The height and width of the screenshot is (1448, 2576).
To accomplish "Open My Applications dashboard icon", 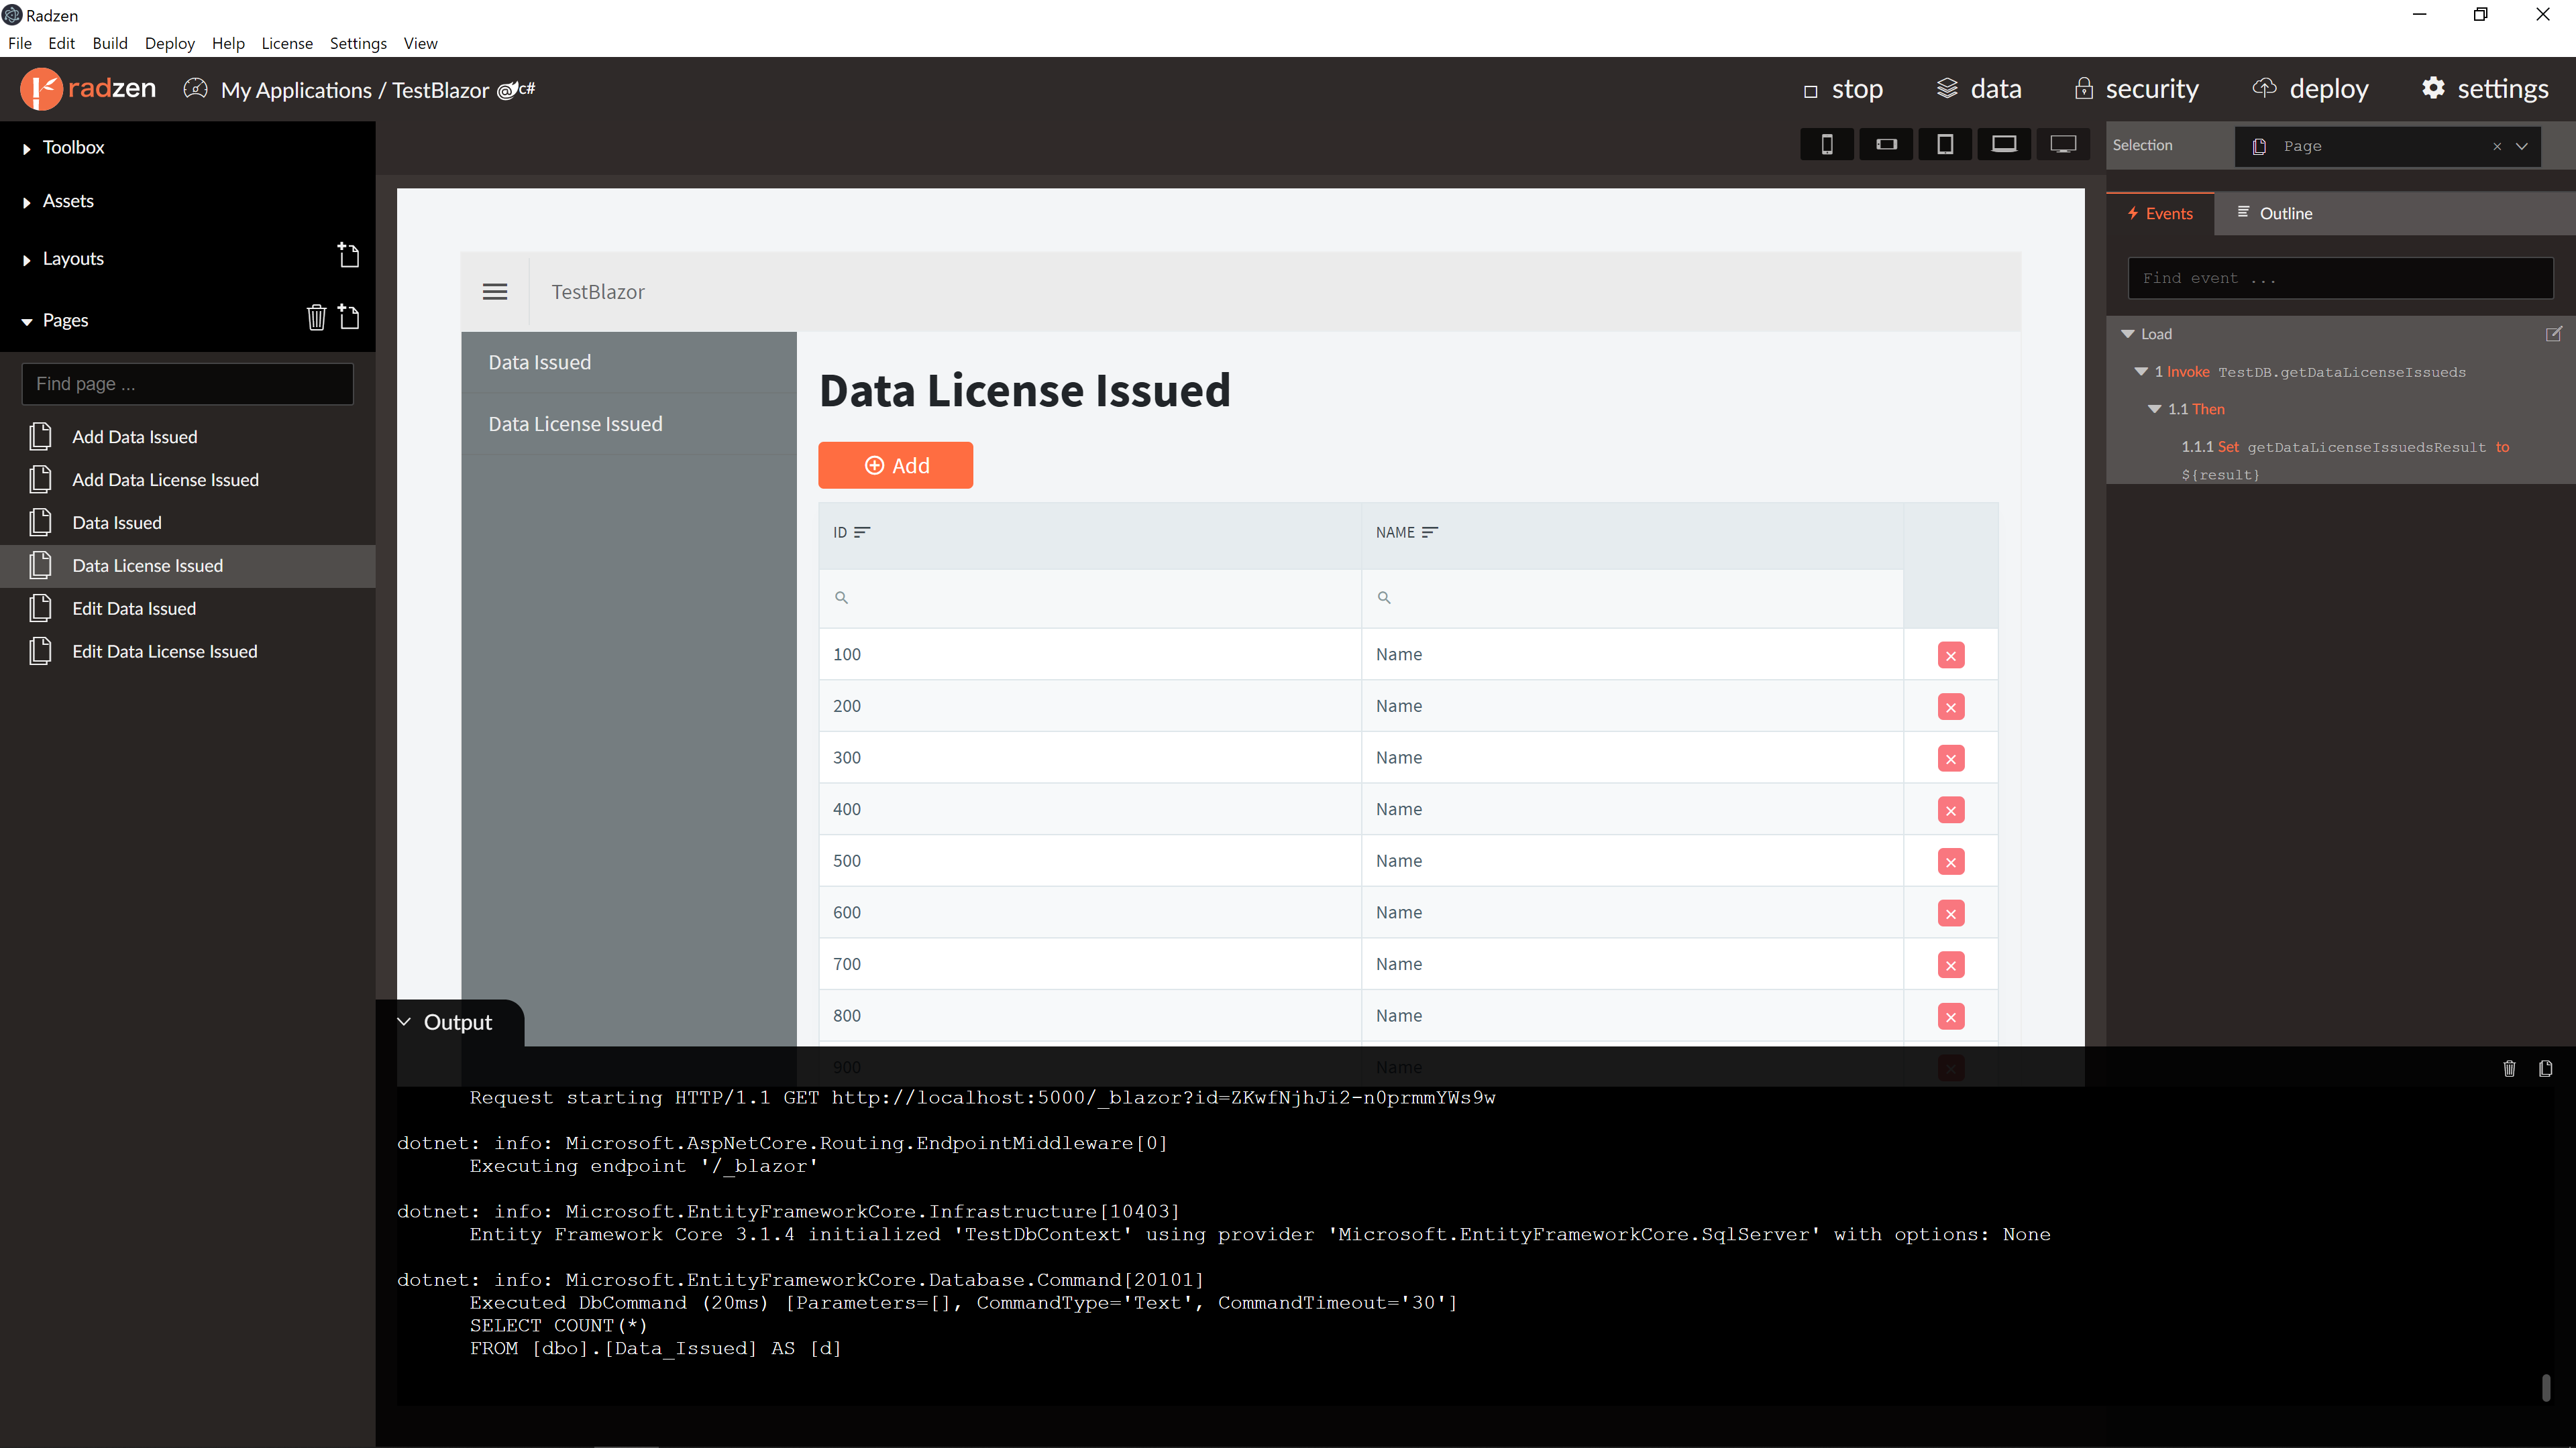I will (x=196, y=89).
